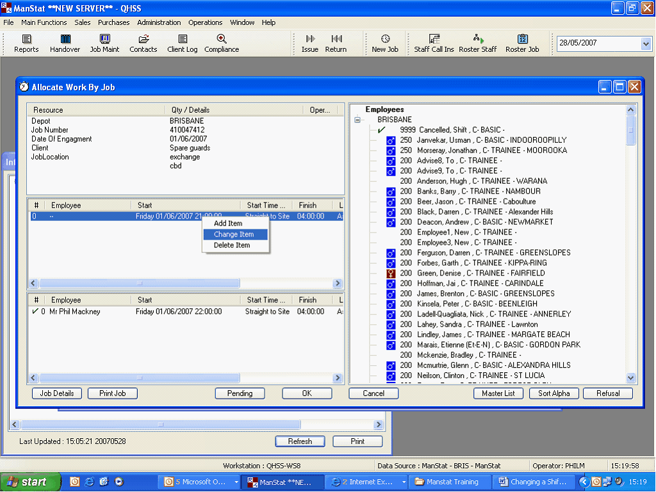Screen dimensions: 656x492
Task: Click the New Job clock icon
Action: pos(385,39)
